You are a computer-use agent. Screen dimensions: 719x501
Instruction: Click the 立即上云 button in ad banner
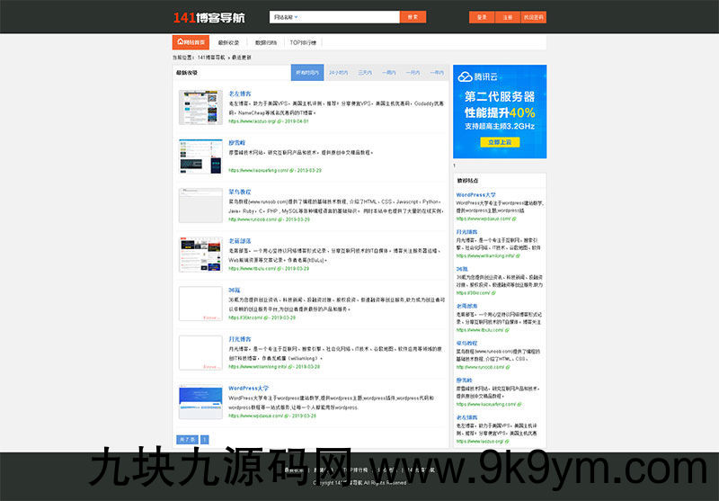(x=500, y=142)
